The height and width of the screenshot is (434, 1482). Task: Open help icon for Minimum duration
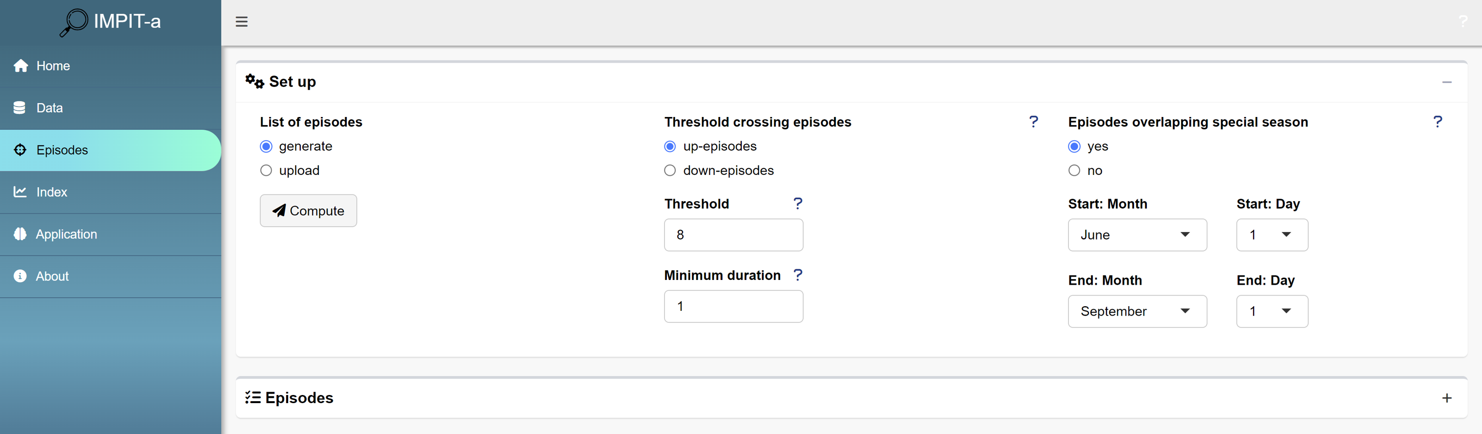[x=798, y=275]
